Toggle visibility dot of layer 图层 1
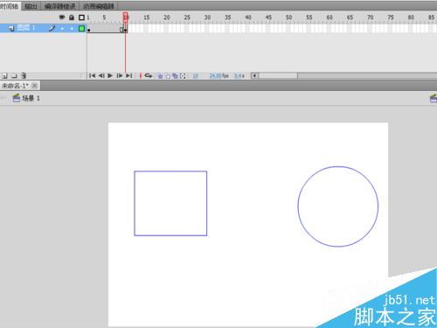The height and width of the screenshot is (328, 437). 62,29
